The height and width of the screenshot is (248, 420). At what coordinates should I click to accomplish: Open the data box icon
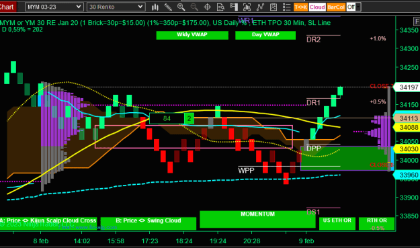[220, 7]
